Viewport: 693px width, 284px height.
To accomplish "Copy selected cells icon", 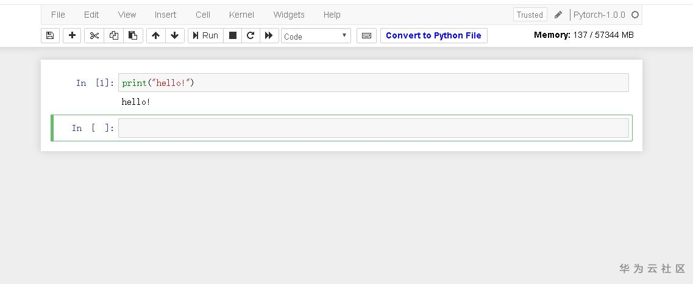I will [x=113, y=36].
